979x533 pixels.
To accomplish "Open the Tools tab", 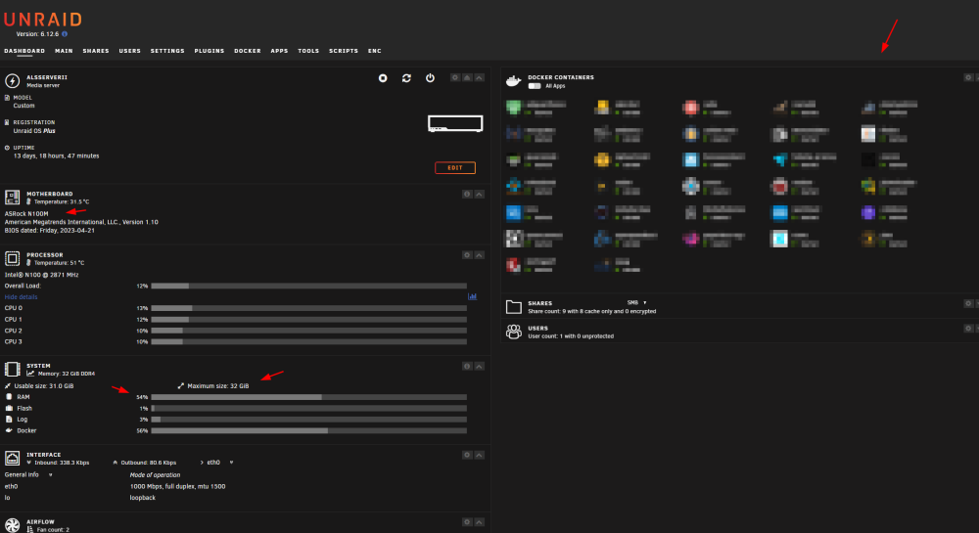I will (x=308, y=51).
